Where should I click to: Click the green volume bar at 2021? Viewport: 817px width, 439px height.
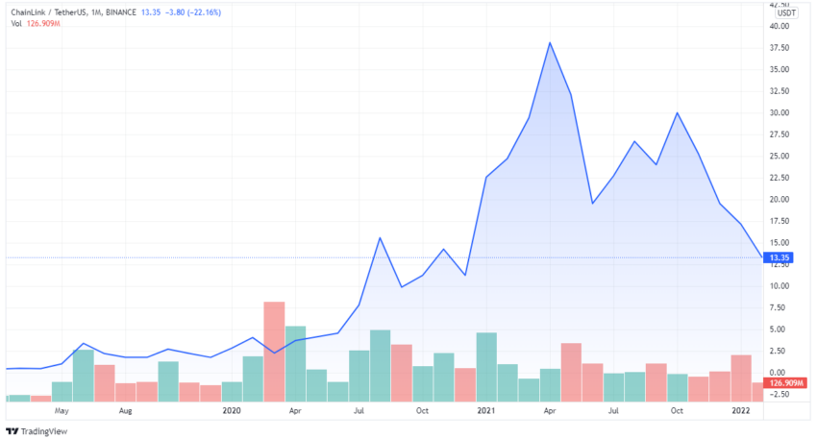tap(486, 367)
